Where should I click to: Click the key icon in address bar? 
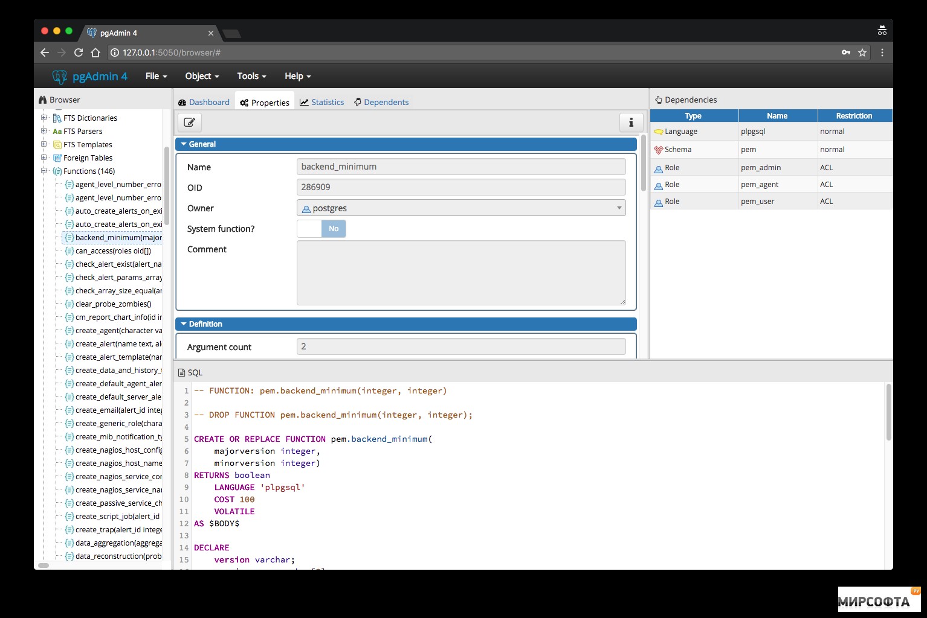coord(846,53)
